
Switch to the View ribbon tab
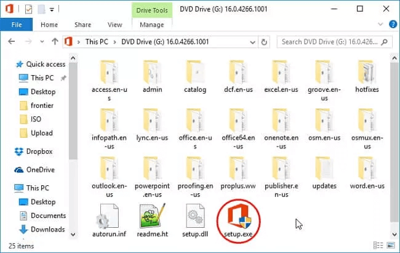point(114,25)
